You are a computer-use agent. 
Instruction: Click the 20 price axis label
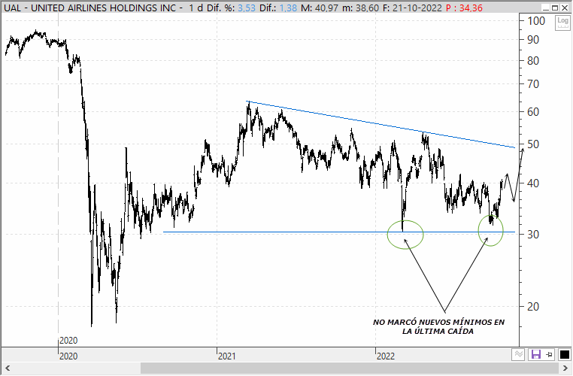pyautogui.click(x=533, y=307)
